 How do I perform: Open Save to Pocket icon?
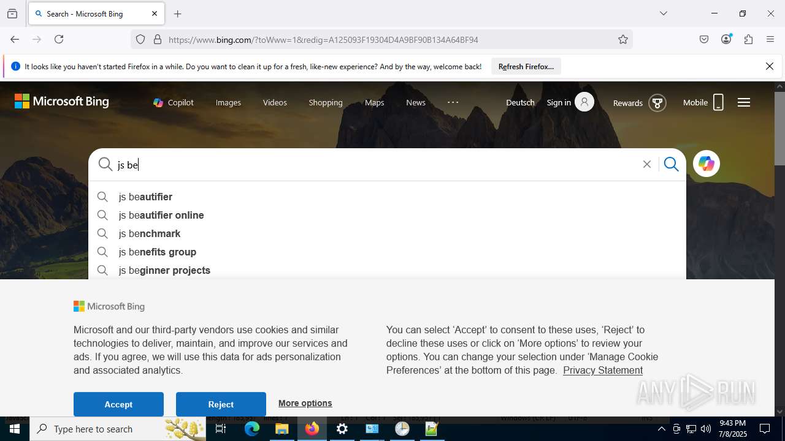[704, 39]
